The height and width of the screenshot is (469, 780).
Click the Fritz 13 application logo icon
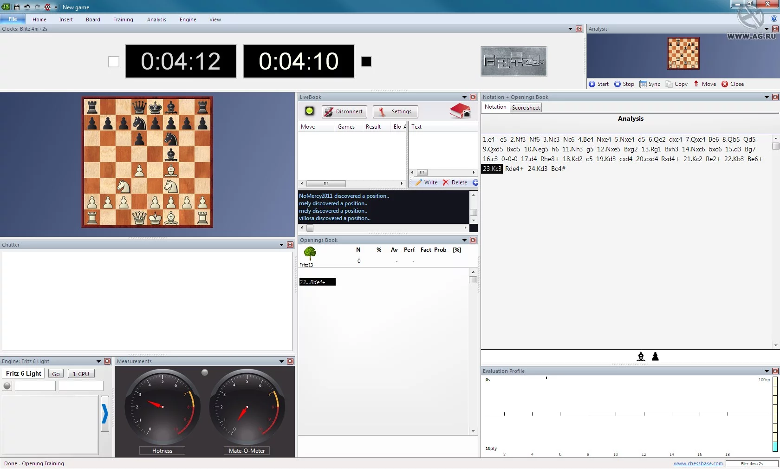(x=6, y=7)
